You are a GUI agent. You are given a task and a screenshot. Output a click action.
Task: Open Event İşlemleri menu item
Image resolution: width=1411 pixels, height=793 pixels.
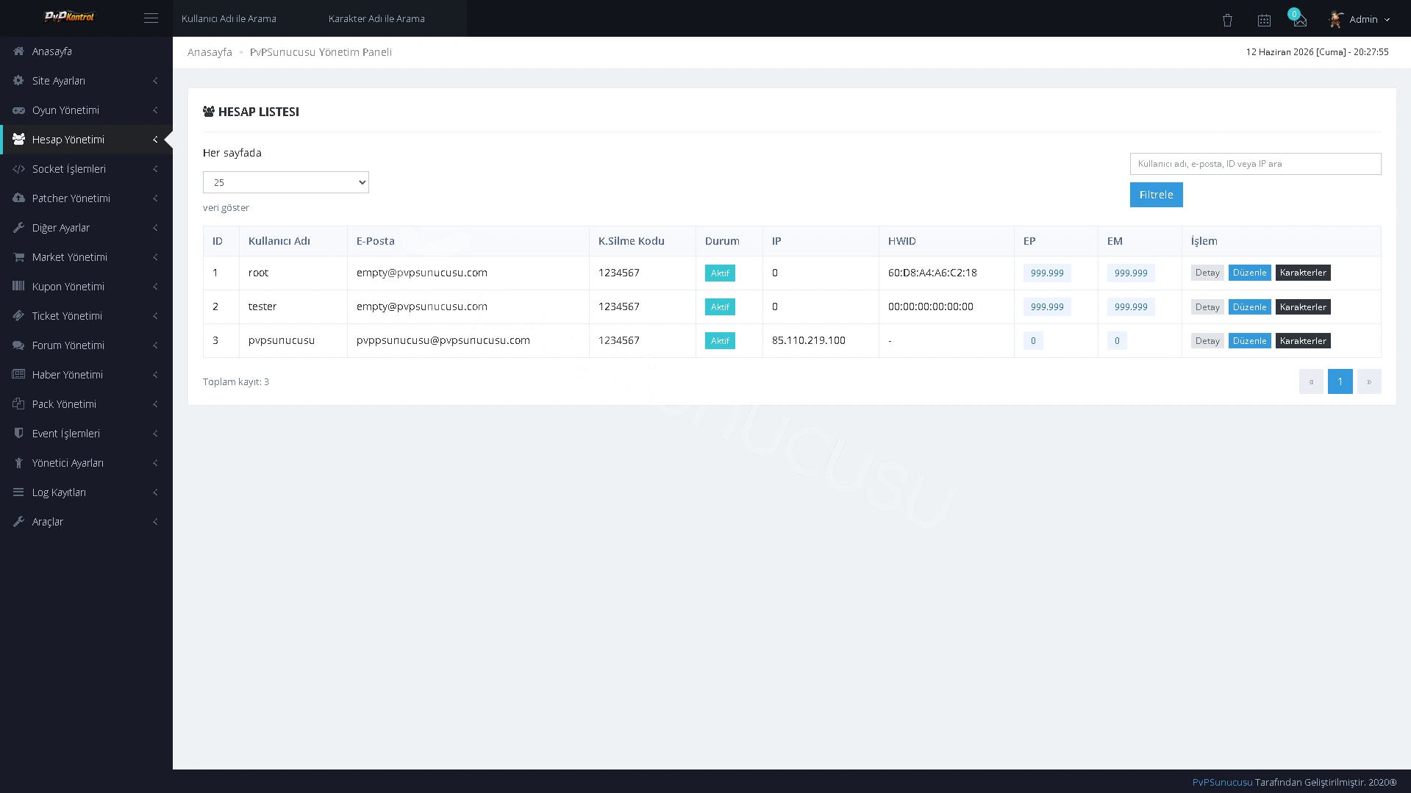click(x=86, y=434)
